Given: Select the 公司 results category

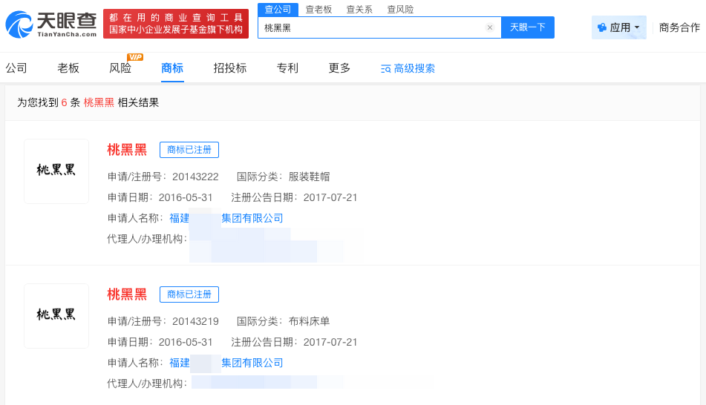Looking at the screenshot, I should 16,68.
